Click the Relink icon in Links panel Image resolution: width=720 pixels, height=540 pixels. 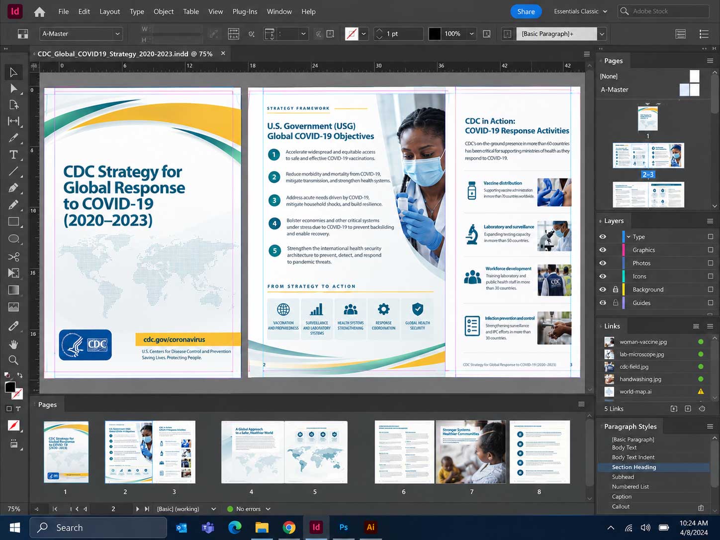coord(674,409)
